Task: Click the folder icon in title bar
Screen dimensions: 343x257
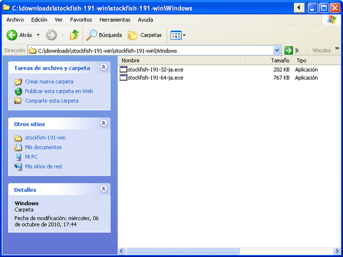Action: point(7,8)
